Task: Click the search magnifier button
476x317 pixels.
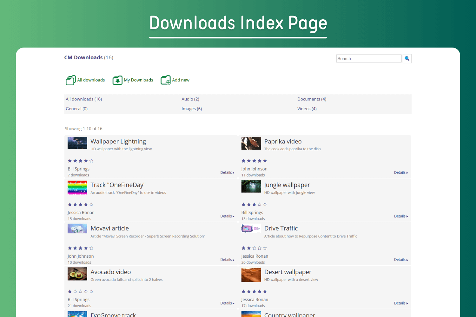Action: tap(407, 58)
